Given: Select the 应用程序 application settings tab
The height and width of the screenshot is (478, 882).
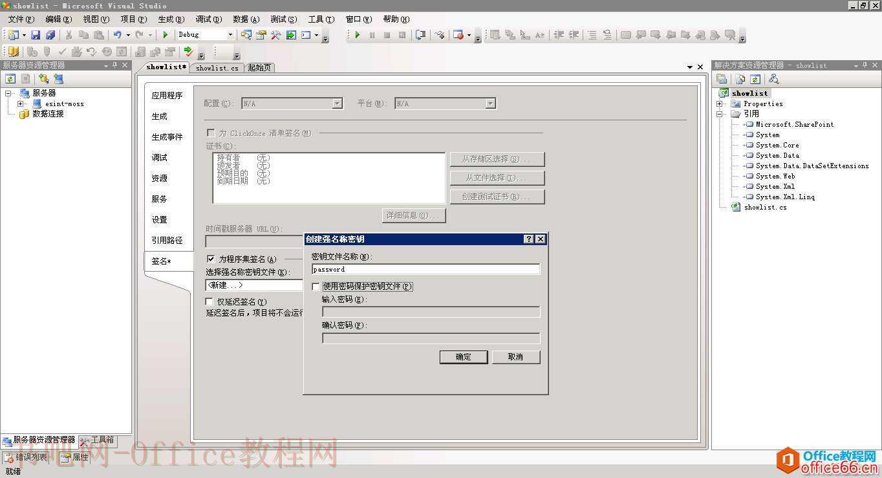Looking at the screenshot, I should [167, 96].
